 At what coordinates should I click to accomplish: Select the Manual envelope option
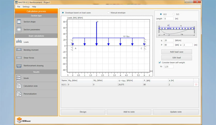108,13
